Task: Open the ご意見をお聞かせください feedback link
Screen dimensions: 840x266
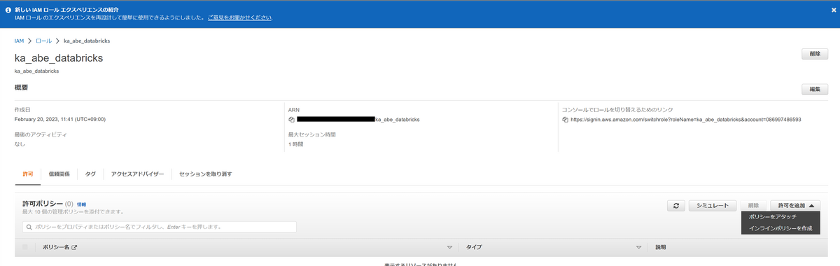Action: (239, 17)
